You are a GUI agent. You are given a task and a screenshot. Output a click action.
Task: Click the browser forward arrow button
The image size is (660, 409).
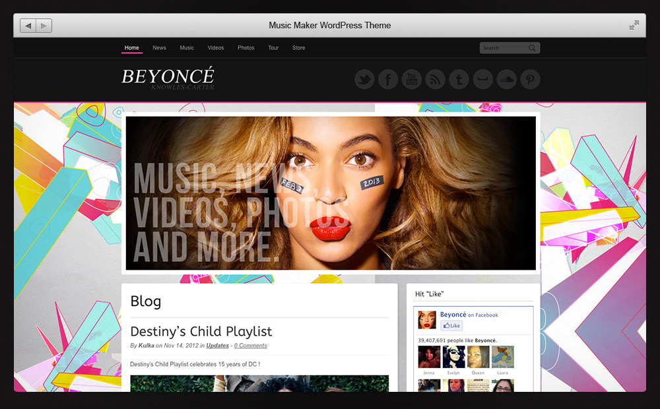point(44,26)
